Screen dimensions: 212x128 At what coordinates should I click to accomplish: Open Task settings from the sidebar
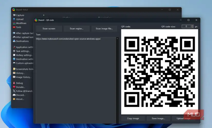23,51
